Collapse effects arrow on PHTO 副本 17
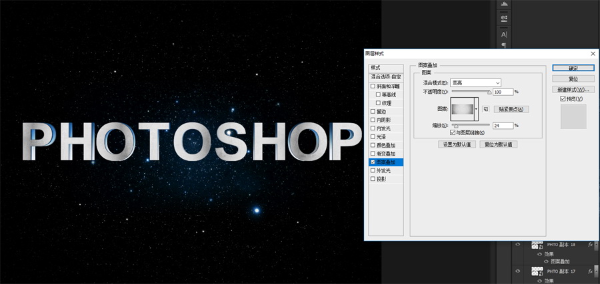 click(597, 271)
